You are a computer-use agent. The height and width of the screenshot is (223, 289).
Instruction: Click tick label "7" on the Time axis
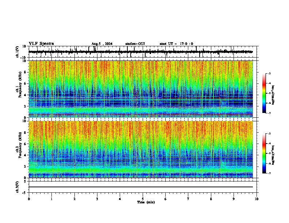[188, 199]
